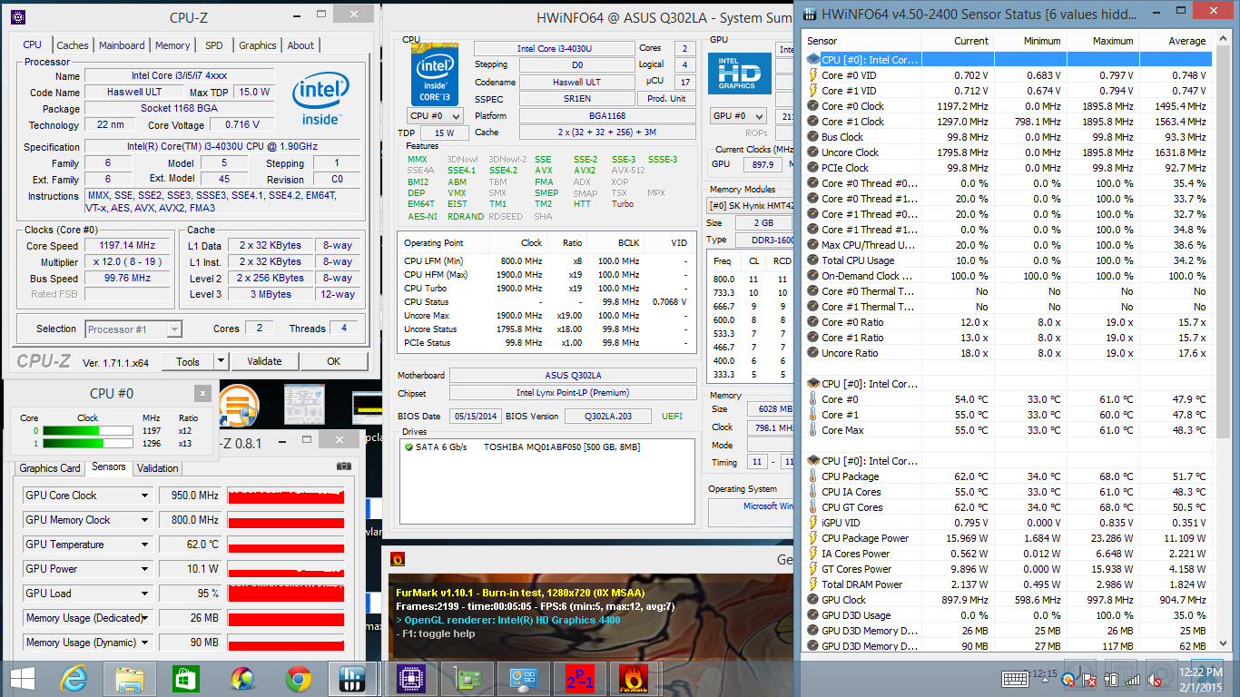The image size is (1240, 697).
Task: Select the TOSHIBA MQ01ABF050 drive entry
Action: 547,447
